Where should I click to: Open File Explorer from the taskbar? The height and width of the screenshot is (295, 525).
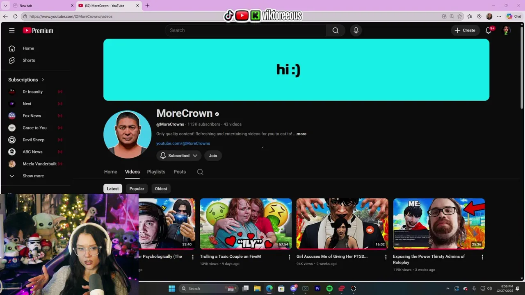coord(257,288)
